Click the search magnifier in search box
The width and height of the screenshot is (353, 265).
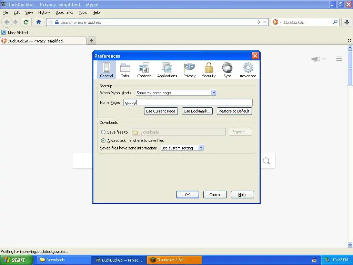(x=335, y=22)
